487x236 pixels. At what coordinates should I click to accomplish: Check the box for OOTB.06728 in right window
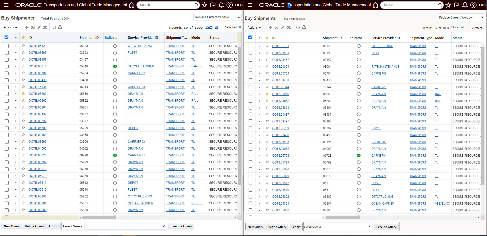click(250, 156)
